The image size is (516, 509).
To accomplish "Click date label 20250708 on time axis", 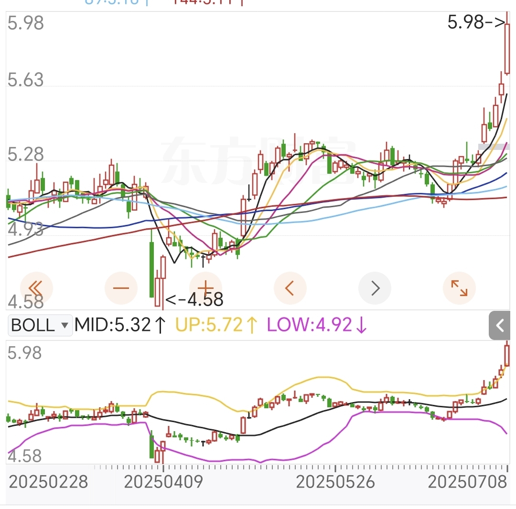I will point(467,482).
